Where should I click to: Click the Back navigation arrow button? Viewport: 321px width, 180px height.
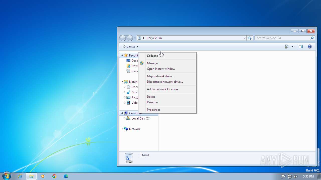tap(123, 38)
